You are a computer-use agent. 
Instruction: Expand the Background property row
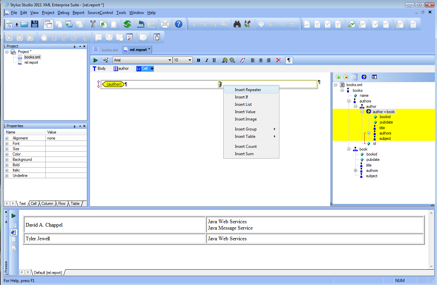7,160
